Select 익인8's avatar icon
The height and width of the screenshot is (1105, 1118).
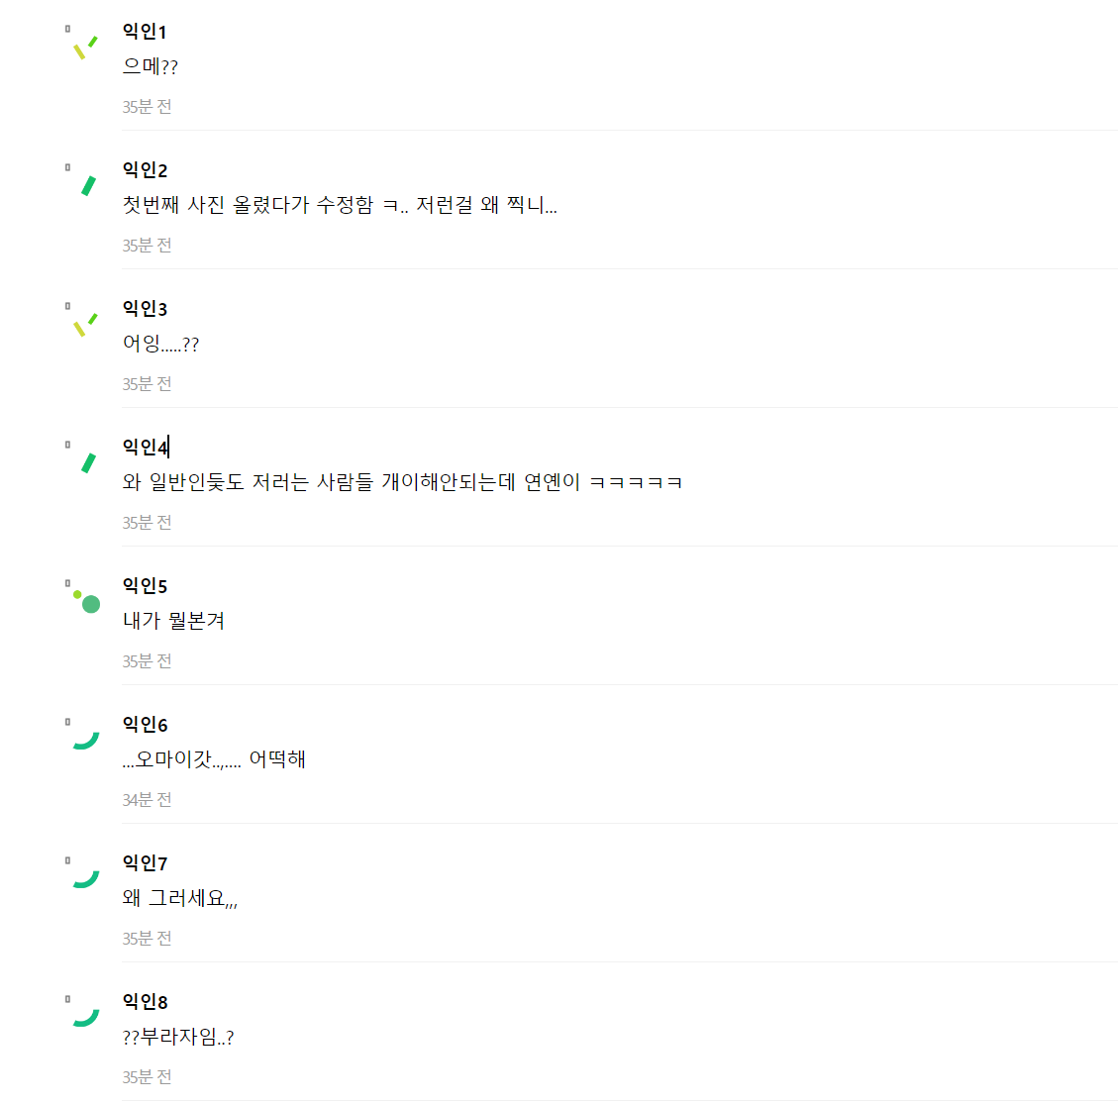86,1017
